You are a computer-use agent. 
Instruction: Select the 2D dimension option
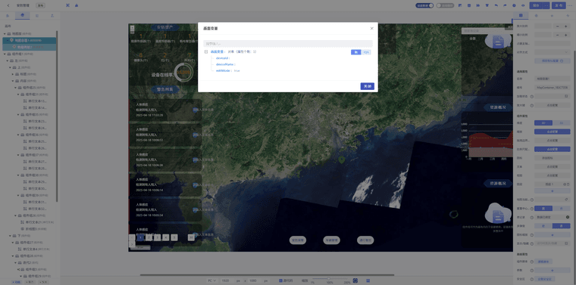[543, 122]
